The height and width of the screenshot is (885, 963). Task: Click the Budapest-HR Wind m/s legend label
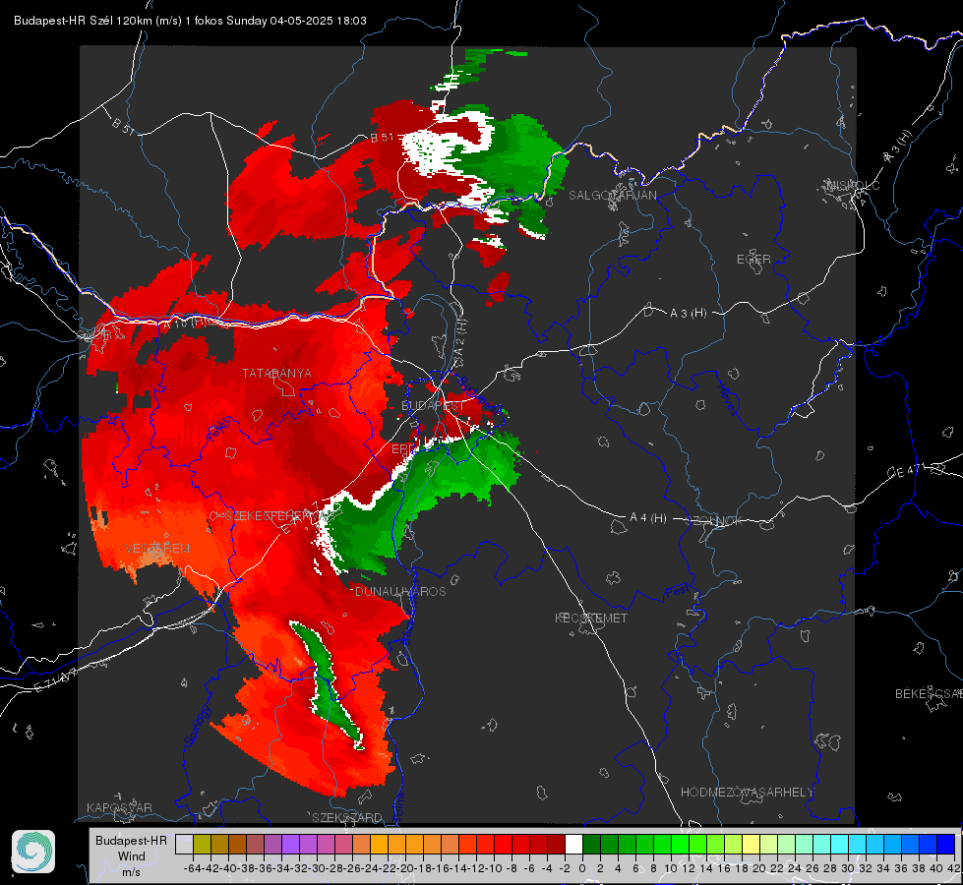coord(131,856)
